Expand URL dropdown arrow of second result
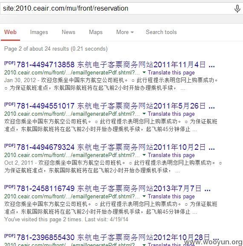The height and width of the screenshot is (246, 243). coord(144,114)
